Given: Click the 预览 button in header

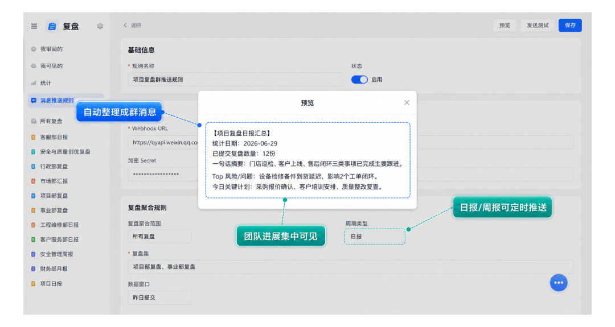Looking at the screenshot, I should coord(505,26).
